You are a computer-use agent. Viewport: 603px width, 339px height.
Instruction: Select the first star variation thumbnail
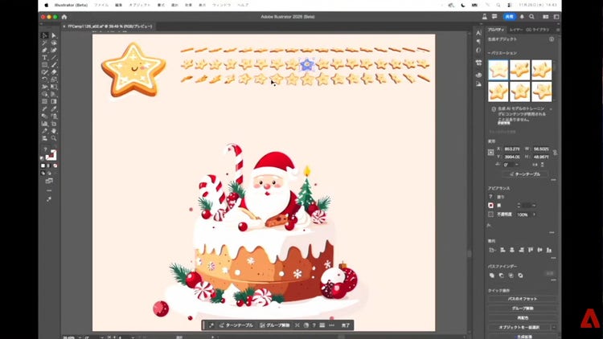point(498,70)
